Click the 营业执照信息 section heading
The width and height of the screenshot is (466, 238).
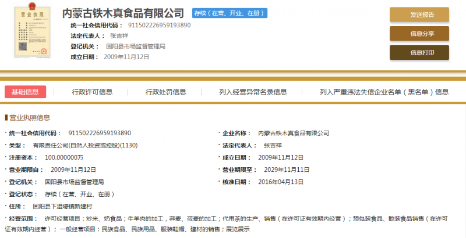[30, 118]
